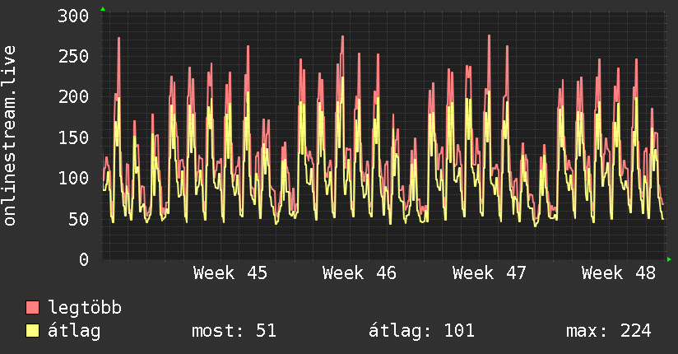This screenshot has height=354, width=678.
Task: Click the Week 48 axis label
Action: pos(618,273)
